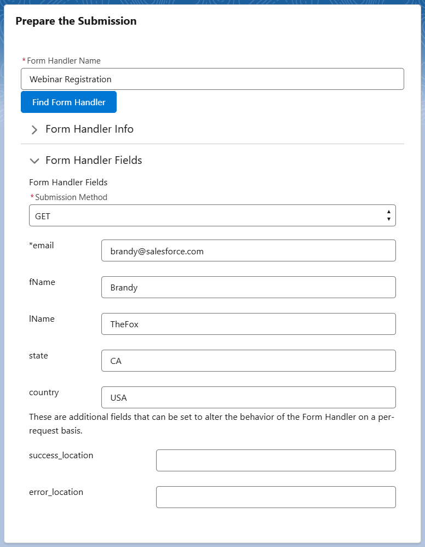
Task: Expand the Form Handler Info chevron
Action: click(x=34, y=130)
